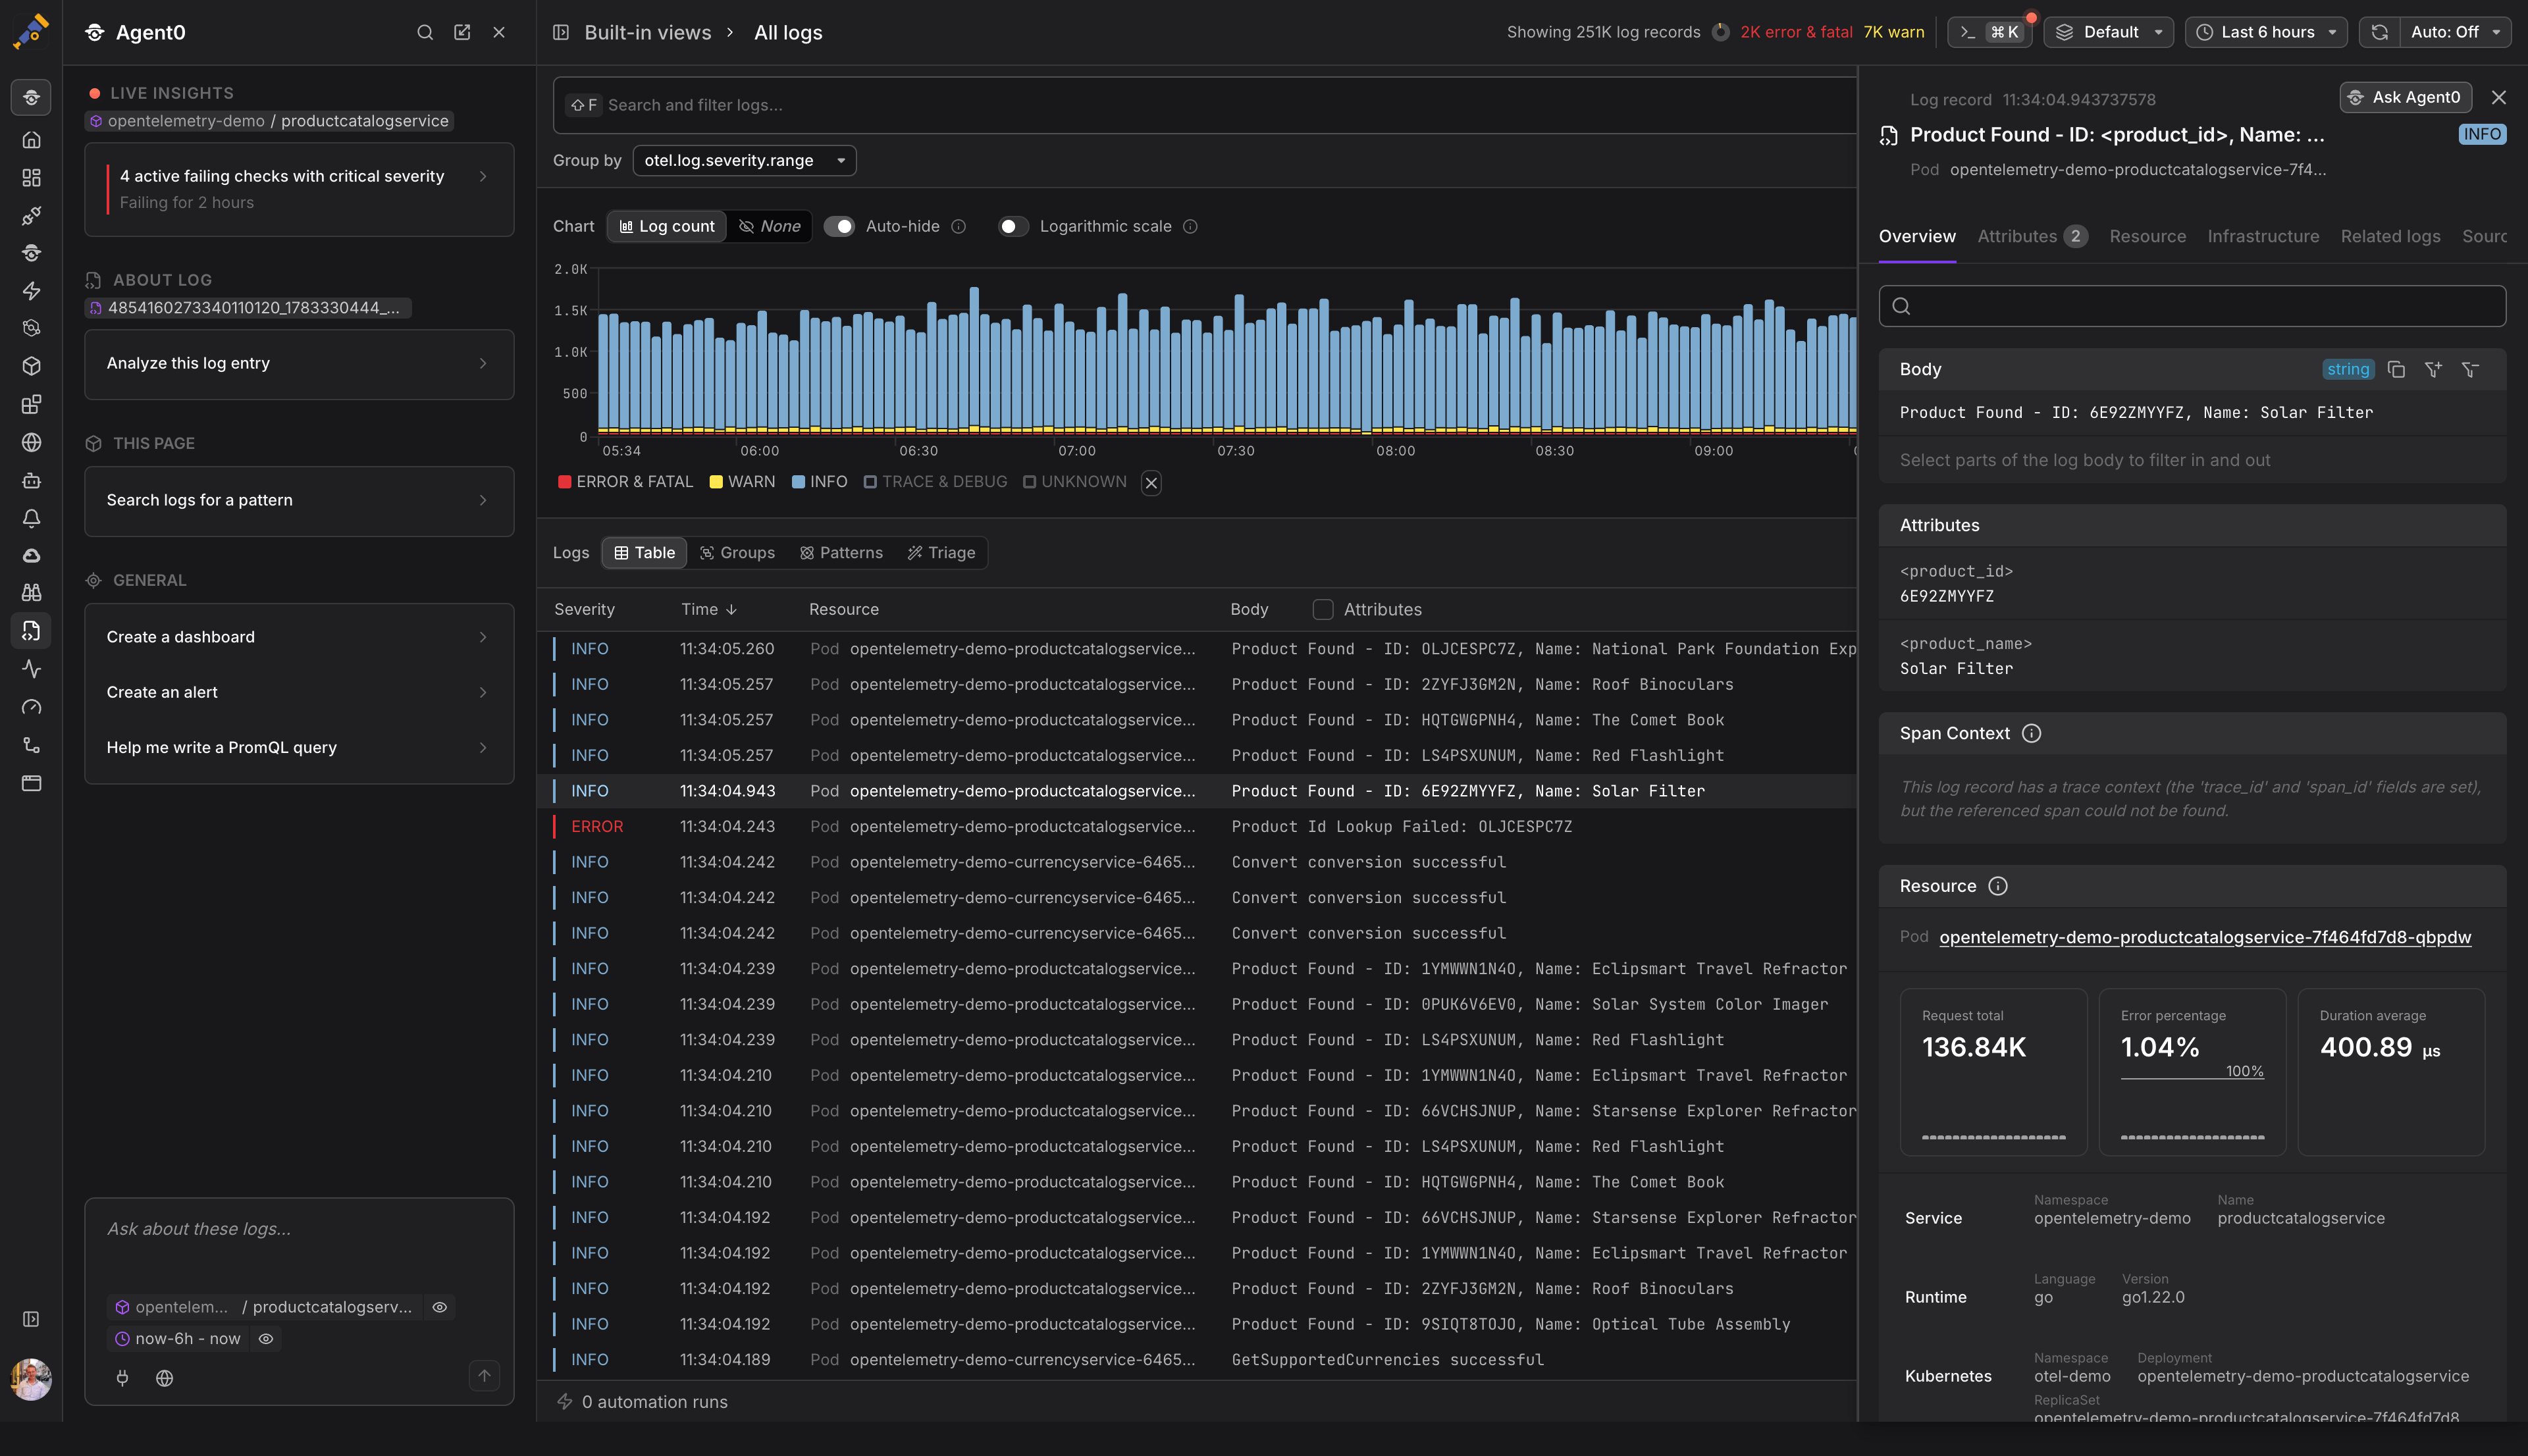Open Last 6 hours time range dropdown
The height and width of the screenshot is (1456, 2528).
point(2265,32)
